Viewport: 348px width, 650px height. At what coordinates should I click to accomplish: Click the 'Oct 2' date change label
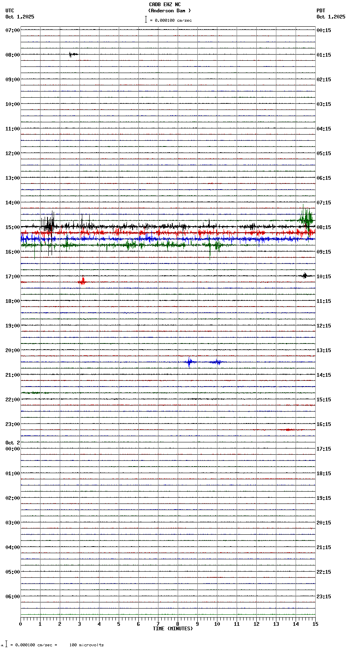13,443
